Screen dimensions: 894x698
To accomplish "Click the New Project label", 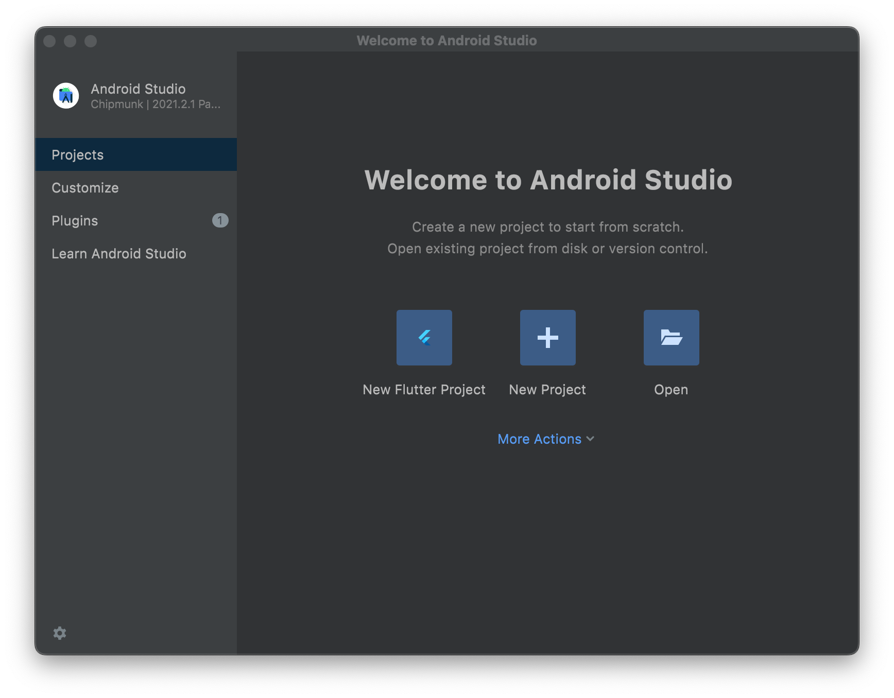I will 547,390.
